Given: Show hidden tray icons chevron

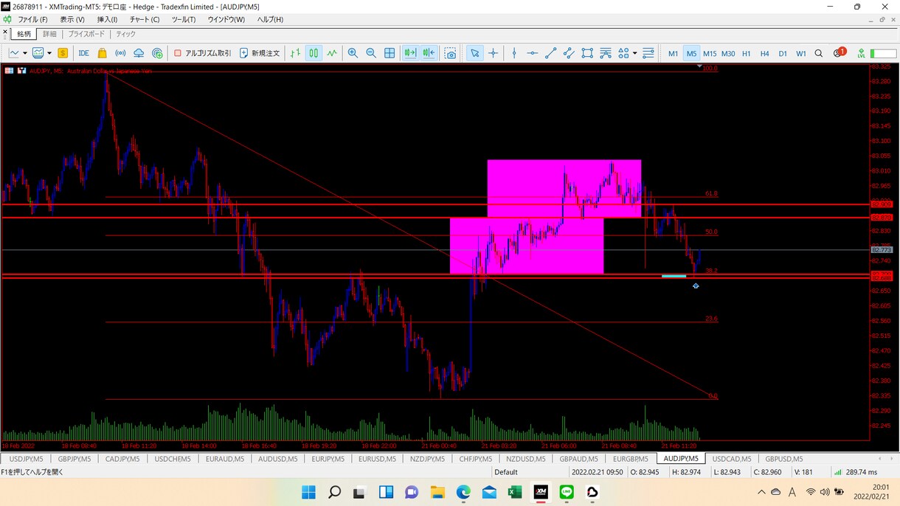Looking at the screenshot, I should pos(761,492).
